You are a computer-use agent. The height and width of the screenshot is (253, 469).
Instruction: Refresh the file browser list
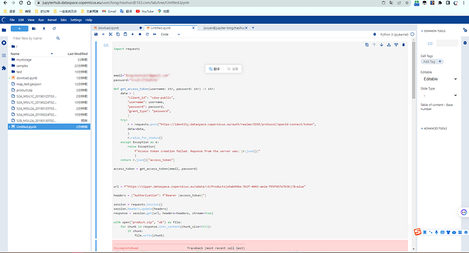[54, 29]
